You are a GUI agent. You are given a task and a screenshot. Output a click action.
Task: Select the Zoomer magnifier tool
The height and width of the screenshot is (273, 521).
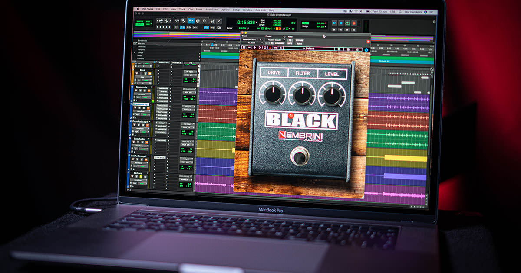point(183,20)
